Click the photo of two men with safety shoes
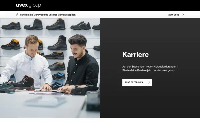Viewport: 200px width, 125px height. coord(50,68)
